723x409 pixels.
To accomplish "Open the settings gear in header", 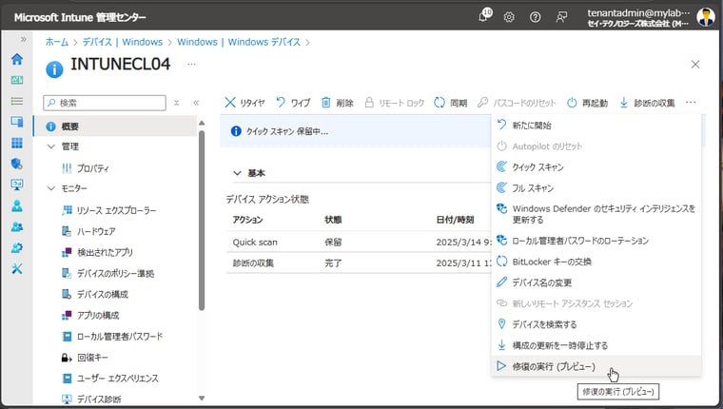I will pos(509,17).
